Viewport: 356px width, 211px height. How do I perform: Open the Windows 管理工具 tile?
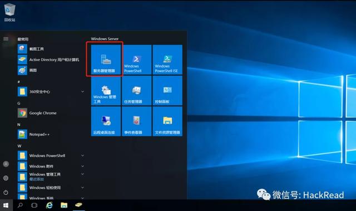[x=106, y=90]
